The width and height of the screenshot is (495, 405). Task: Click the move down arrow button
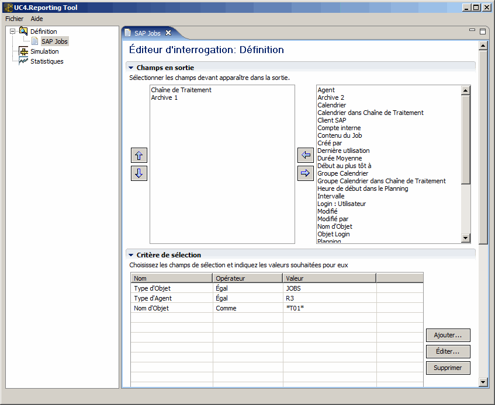[139, 173]
